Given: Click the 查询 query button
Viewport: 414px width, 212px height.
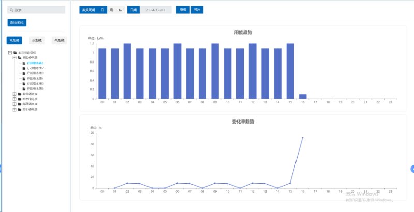Looking at the screenshot, I should pos(182,10).
